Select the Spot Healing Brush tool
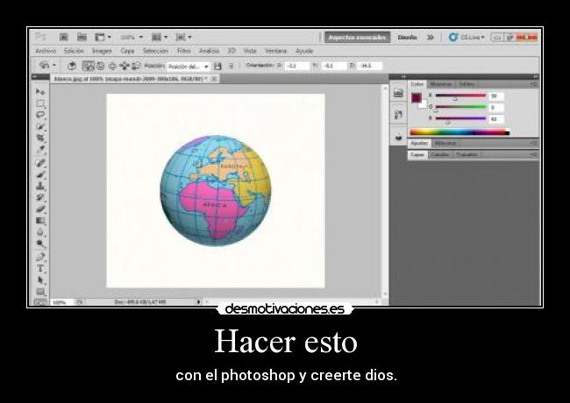This screenshot has height=403, width=570. click(x=40, y=163)
